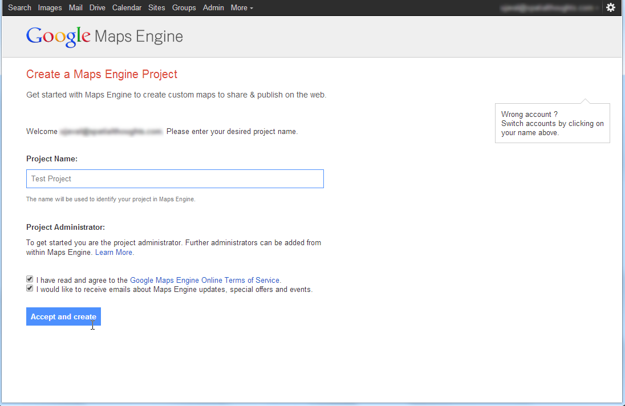The height and width of the screenshot is (406, 625).
Task: Expand the More dropdown in top bar
Action: pyautogui.click(x=242, y=7)
